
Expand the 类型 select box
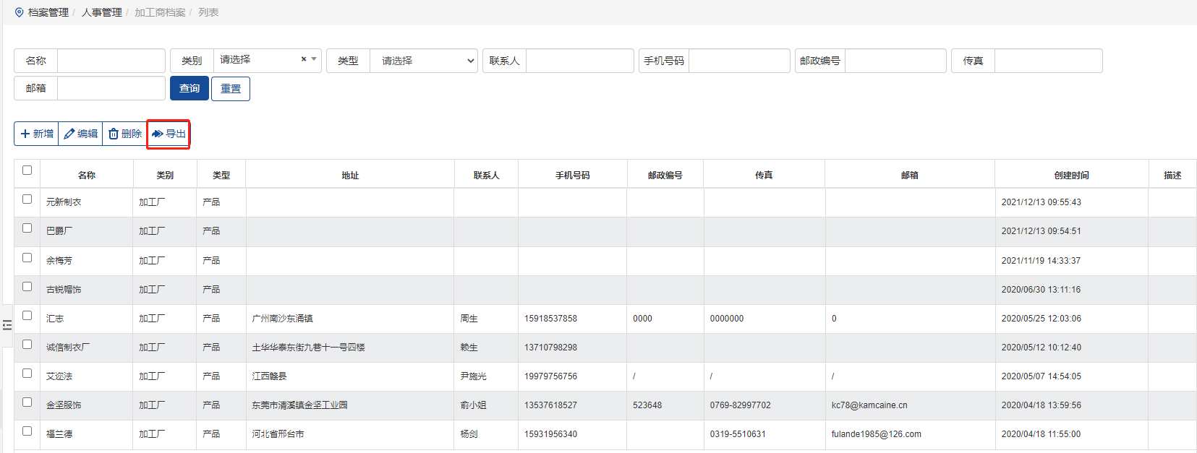tap(423, 61)
